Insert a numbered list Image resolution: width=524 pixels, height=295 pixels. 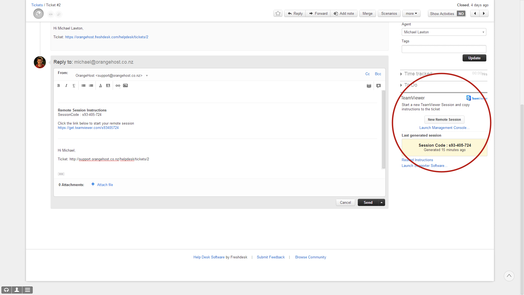(x=91, y=86)
